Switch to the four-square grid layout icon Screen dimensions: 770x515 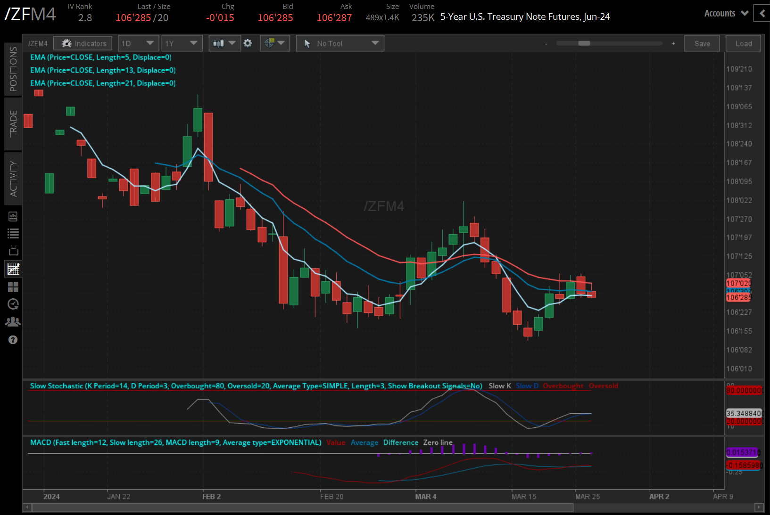pos(13,286)
